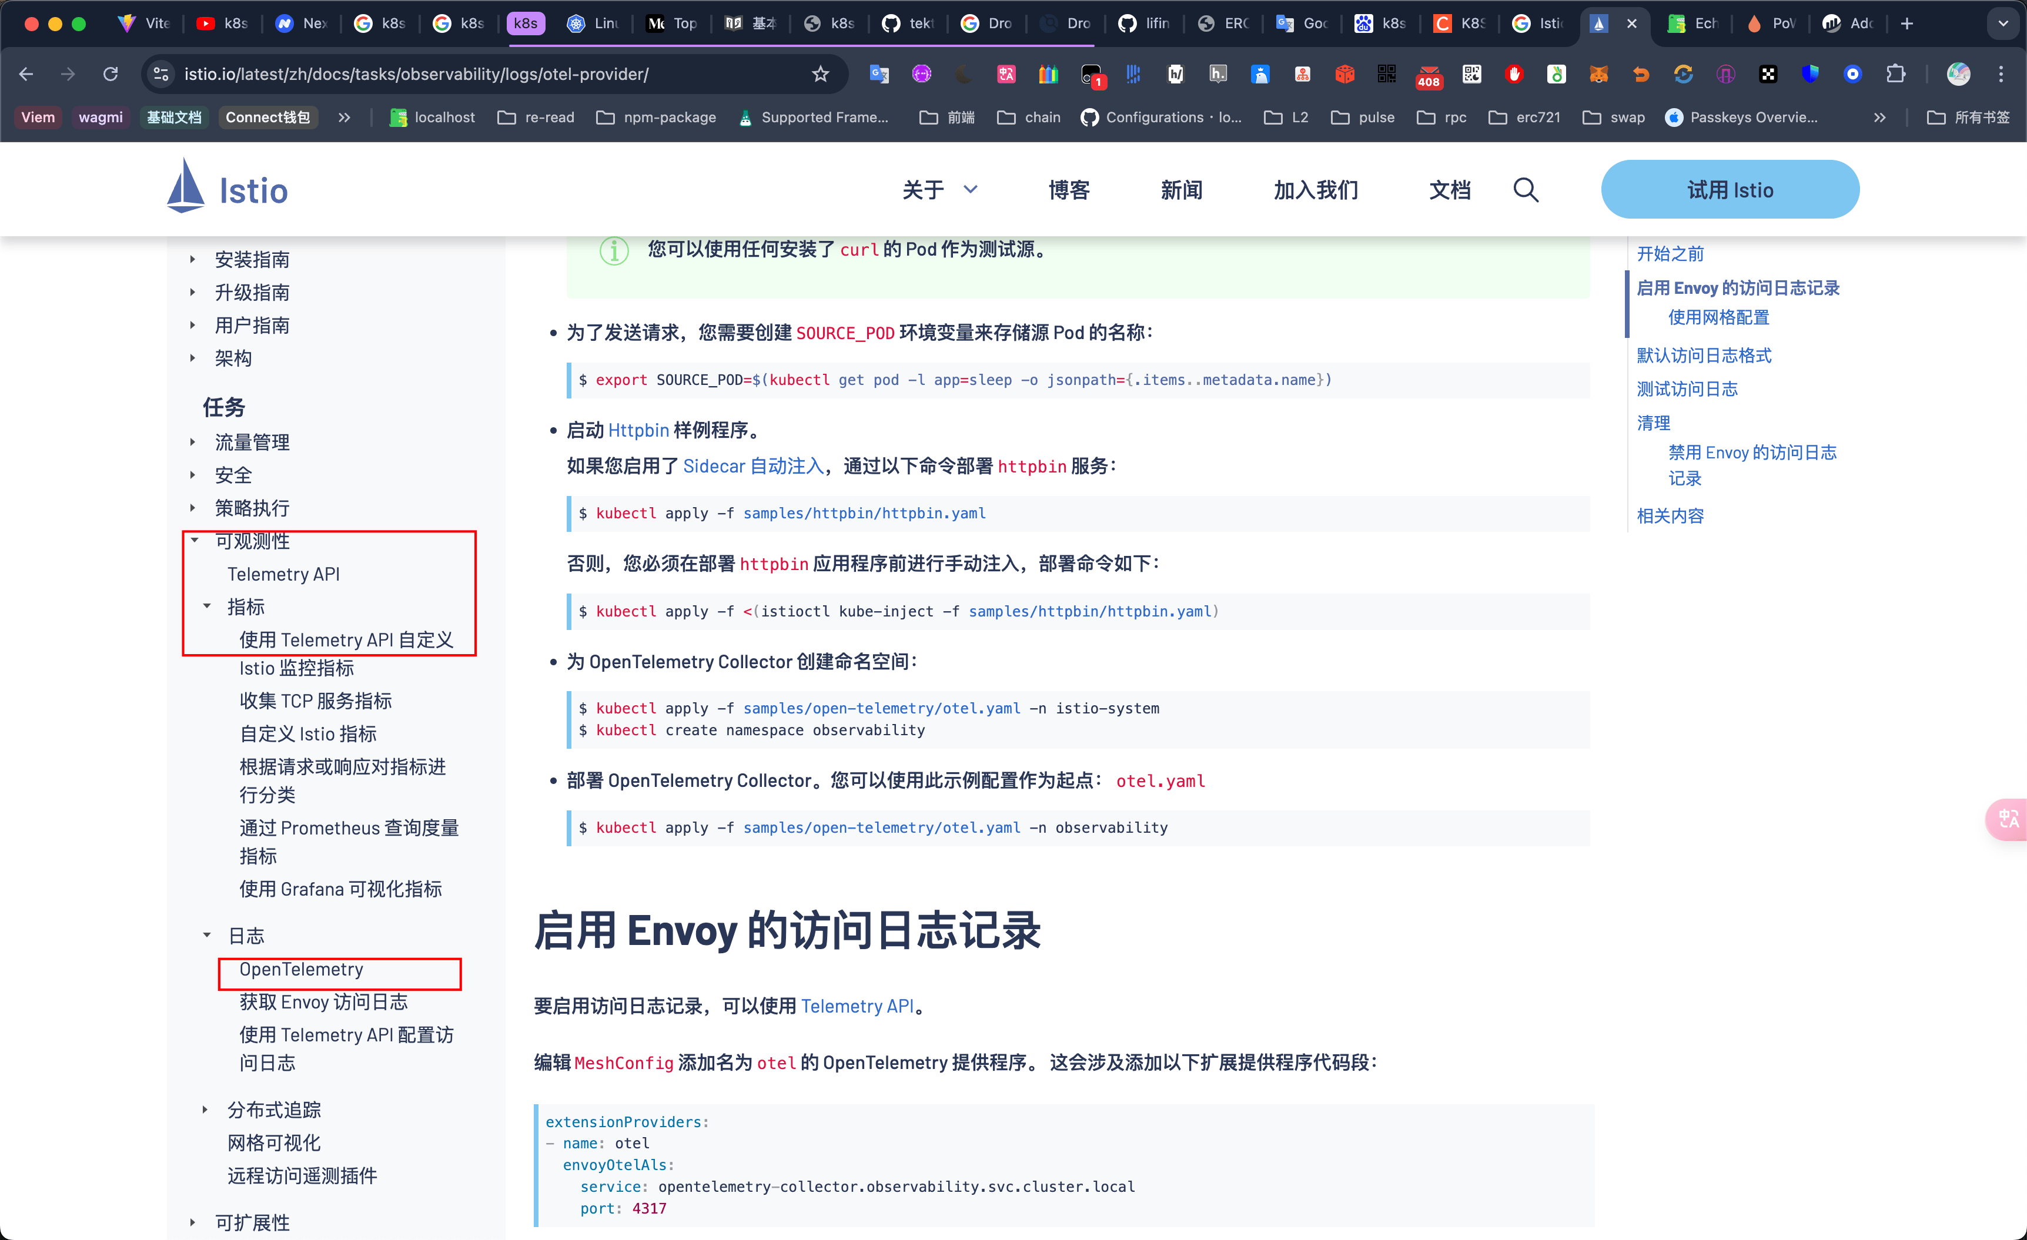Open 获取 Envoy 访问日志 in sidebar
Image resolution: width=2027 pixels, height=1240 pixels.
[323, 1001]
